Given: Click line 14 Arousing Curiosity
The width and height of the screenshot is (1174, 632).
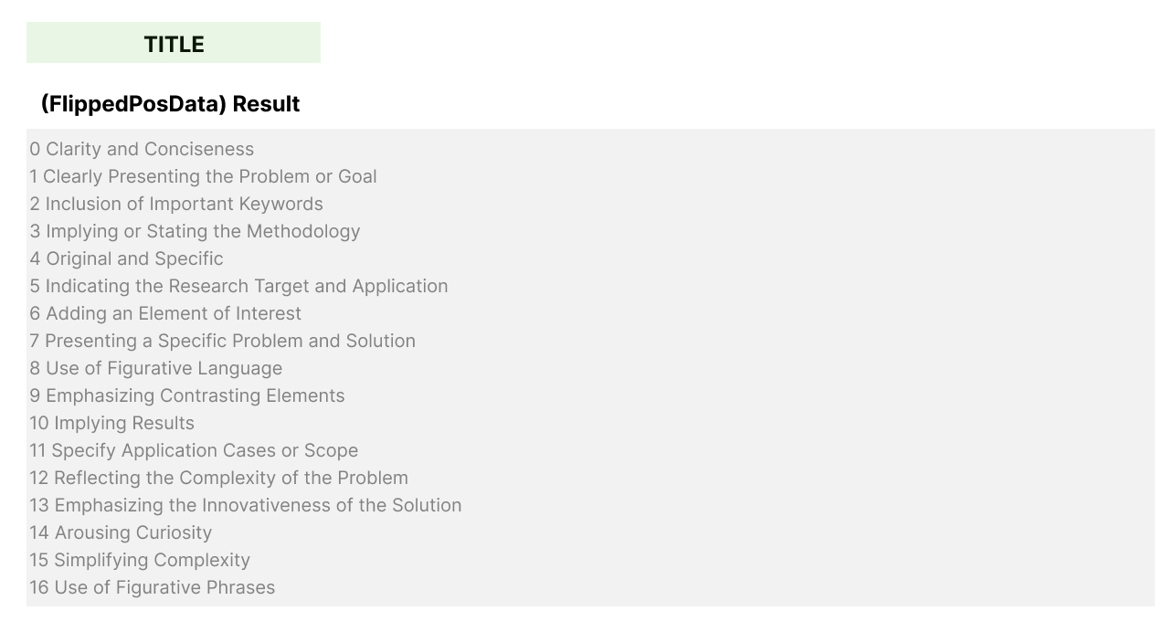Looking at the screenshot, I should (x=121, y=532).
